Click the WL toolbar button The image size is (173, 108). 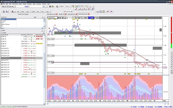coord(5,7)
